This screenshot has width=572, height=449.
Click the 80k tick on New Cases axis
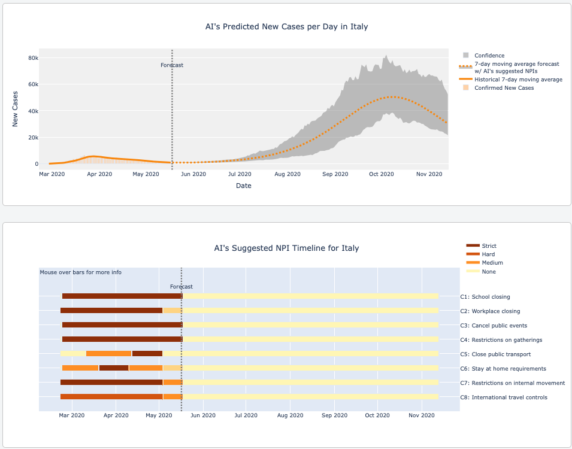32,58
